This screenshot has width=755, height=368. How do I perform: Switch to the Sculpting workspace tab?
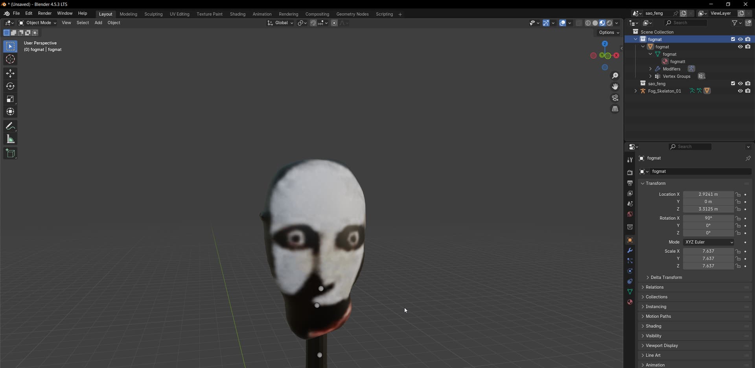coord(153,14)
